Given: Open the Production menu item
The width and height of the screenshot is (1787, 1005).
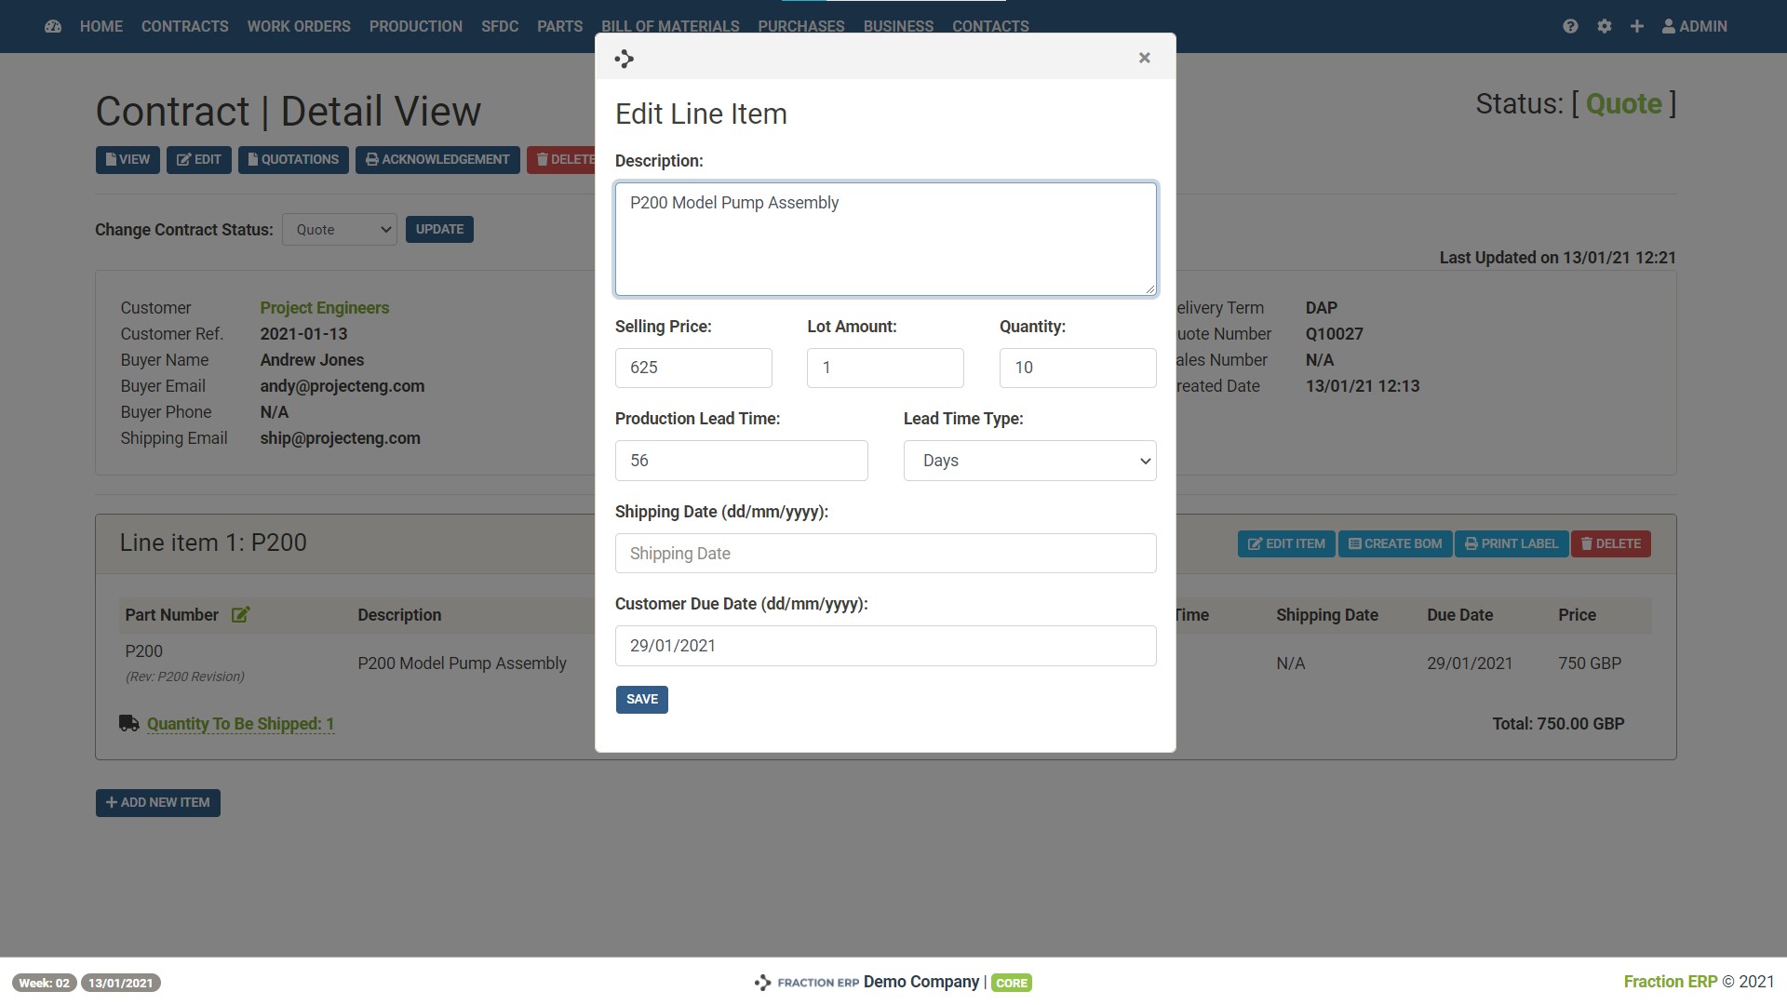Looking at the screenshot, I should (x=415, y=26).
